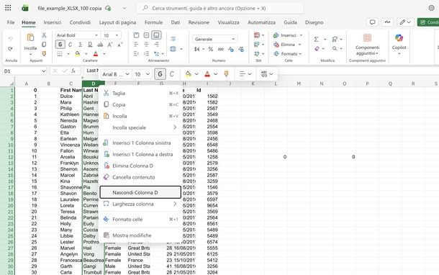Apply double underline from the Carattere group
The width and height of the screenshot is (439, 275).
click(90, 45)
